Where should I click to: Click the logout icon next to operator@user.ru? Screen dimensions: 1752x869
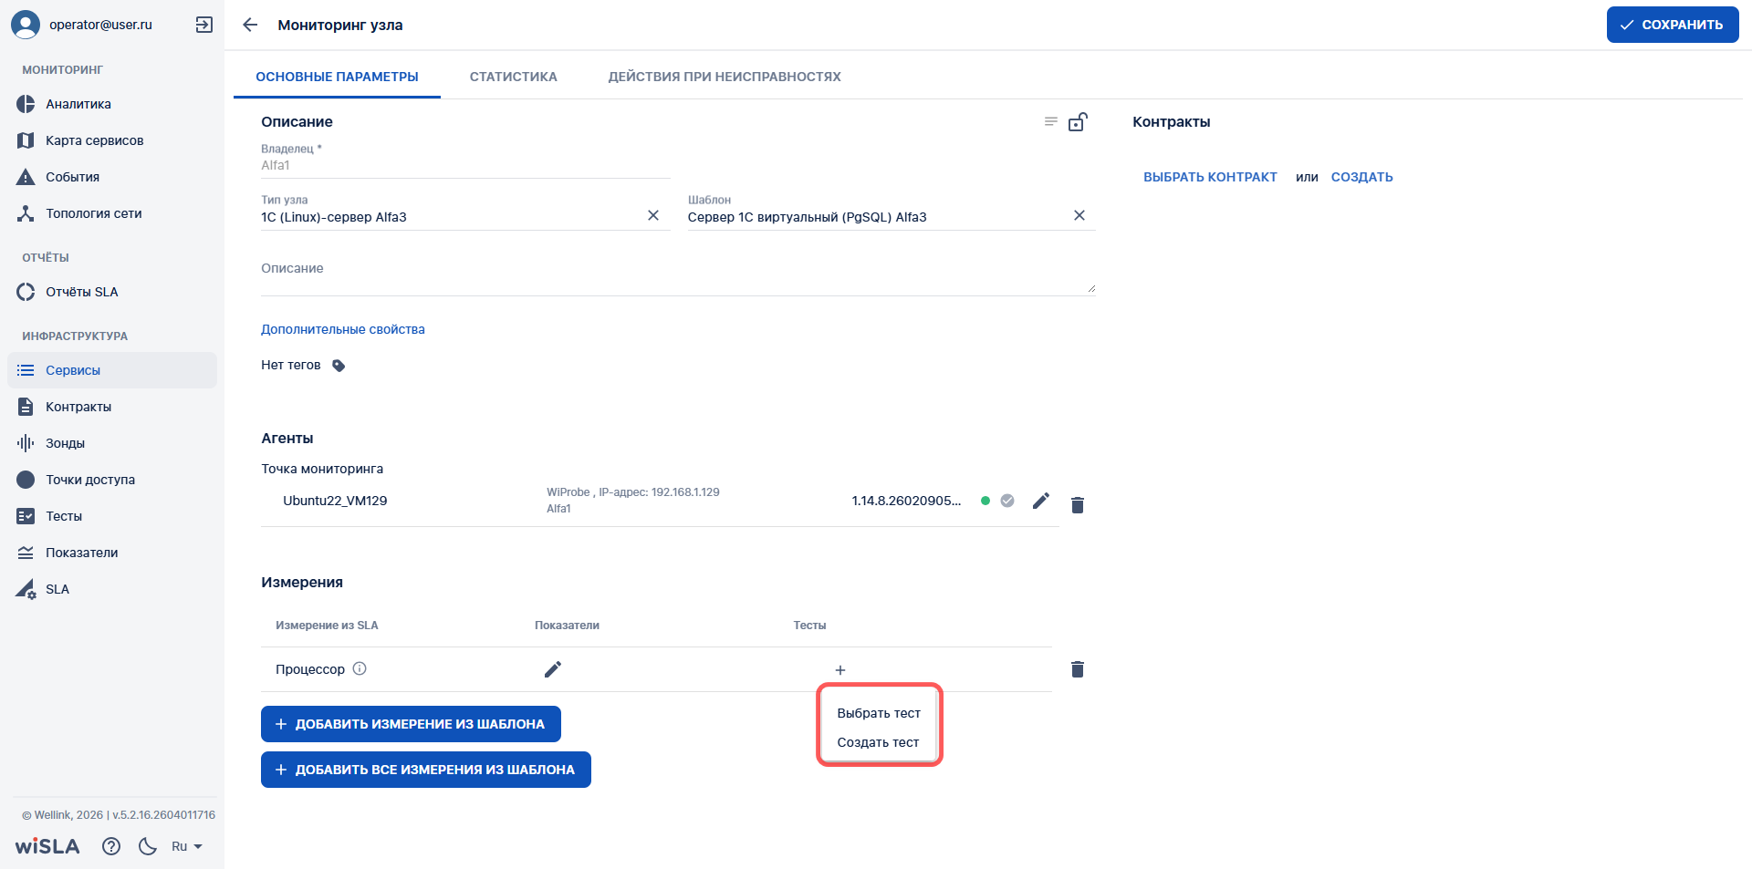click(x=204, y=25)
